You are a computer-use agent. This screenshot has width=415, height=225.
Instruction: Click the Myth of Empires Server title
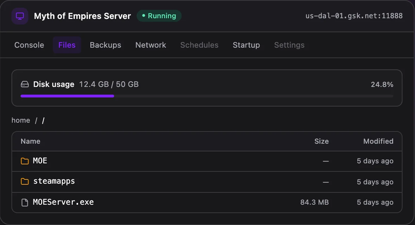[x=82, y=16]
